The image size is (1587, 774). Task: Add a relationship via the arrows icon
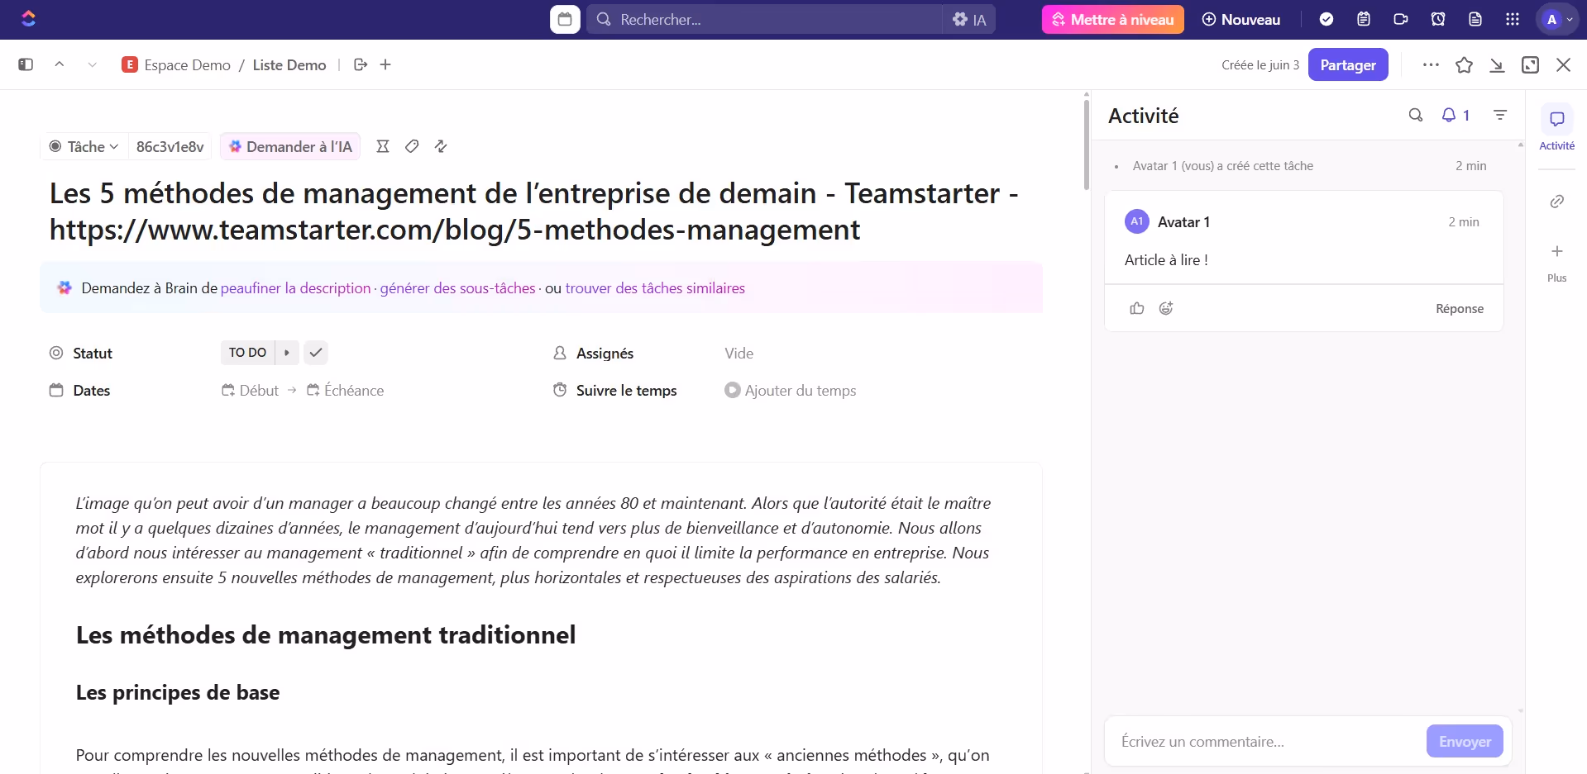point(441,146)
